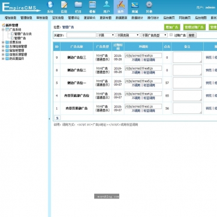Click 标签调用 link for ad ID 4
Viewport: 217px width, 217px height.
coord(149,98)
